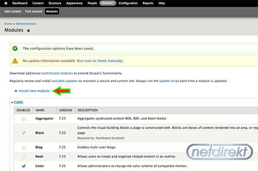
Task: Click the Blog description 'Enables multi-user blogs.'
Action: [97, 147]
